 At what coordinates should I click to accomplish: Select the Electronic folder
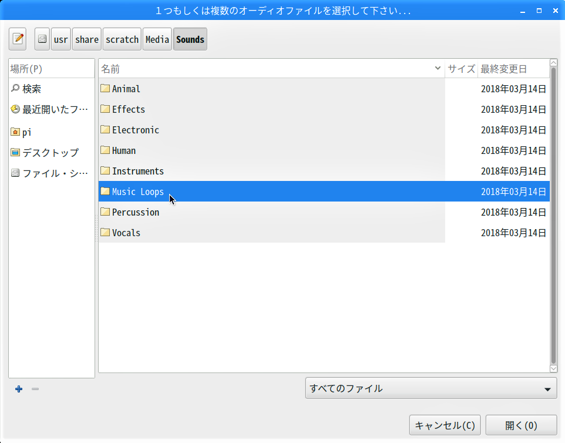pos(324,130)
